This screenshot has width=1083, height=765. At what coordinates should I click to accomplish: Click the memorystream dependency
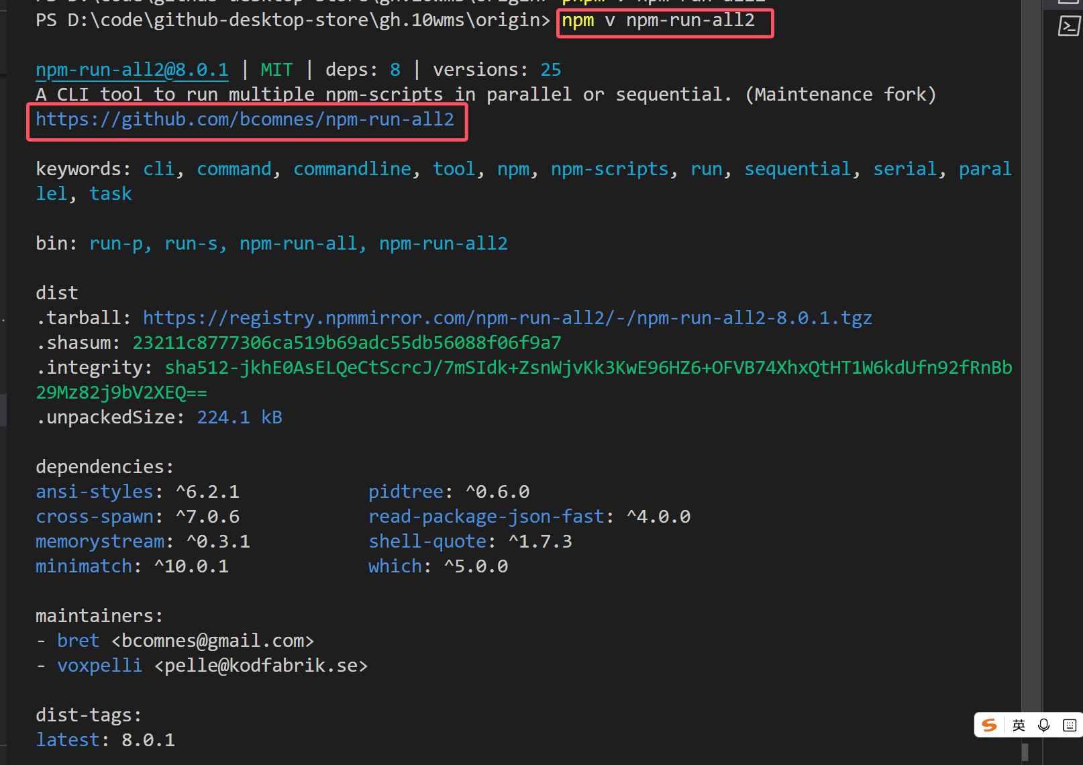(100, 542)
